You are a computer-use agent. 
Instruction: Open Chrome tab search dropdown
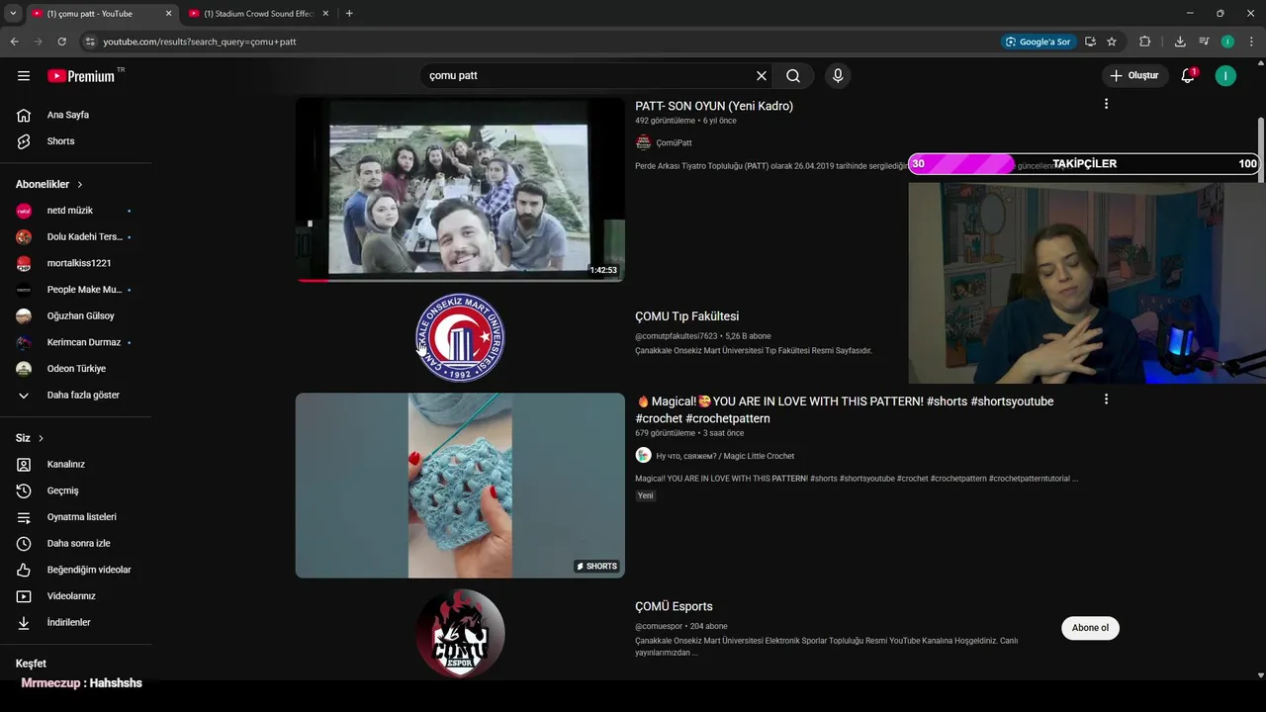tap(13, 13)
